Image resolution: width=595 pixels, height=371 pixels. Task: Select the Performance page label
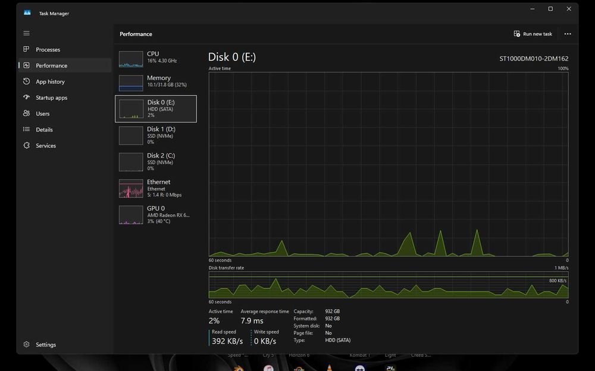point(51,65)
